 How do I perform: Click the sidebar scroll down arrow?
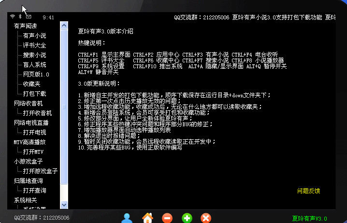pyautogui.click(x=64, y=205)
